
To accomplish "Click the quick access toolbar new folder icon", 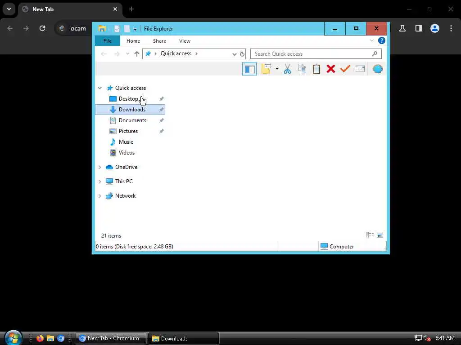I will (127, 28).
